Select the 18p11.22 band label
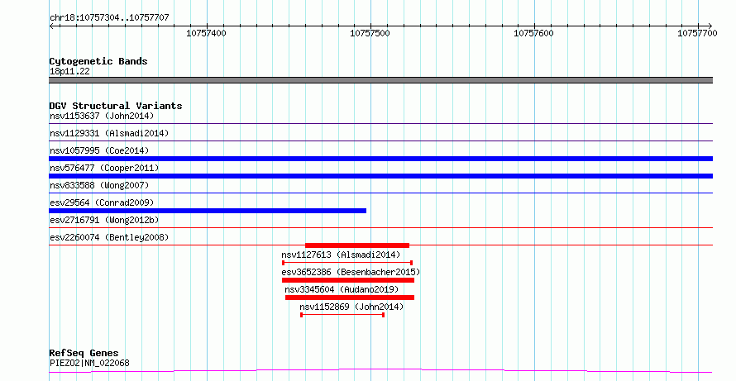The height and width of the screenshot is (381, 736). [69, 71]
